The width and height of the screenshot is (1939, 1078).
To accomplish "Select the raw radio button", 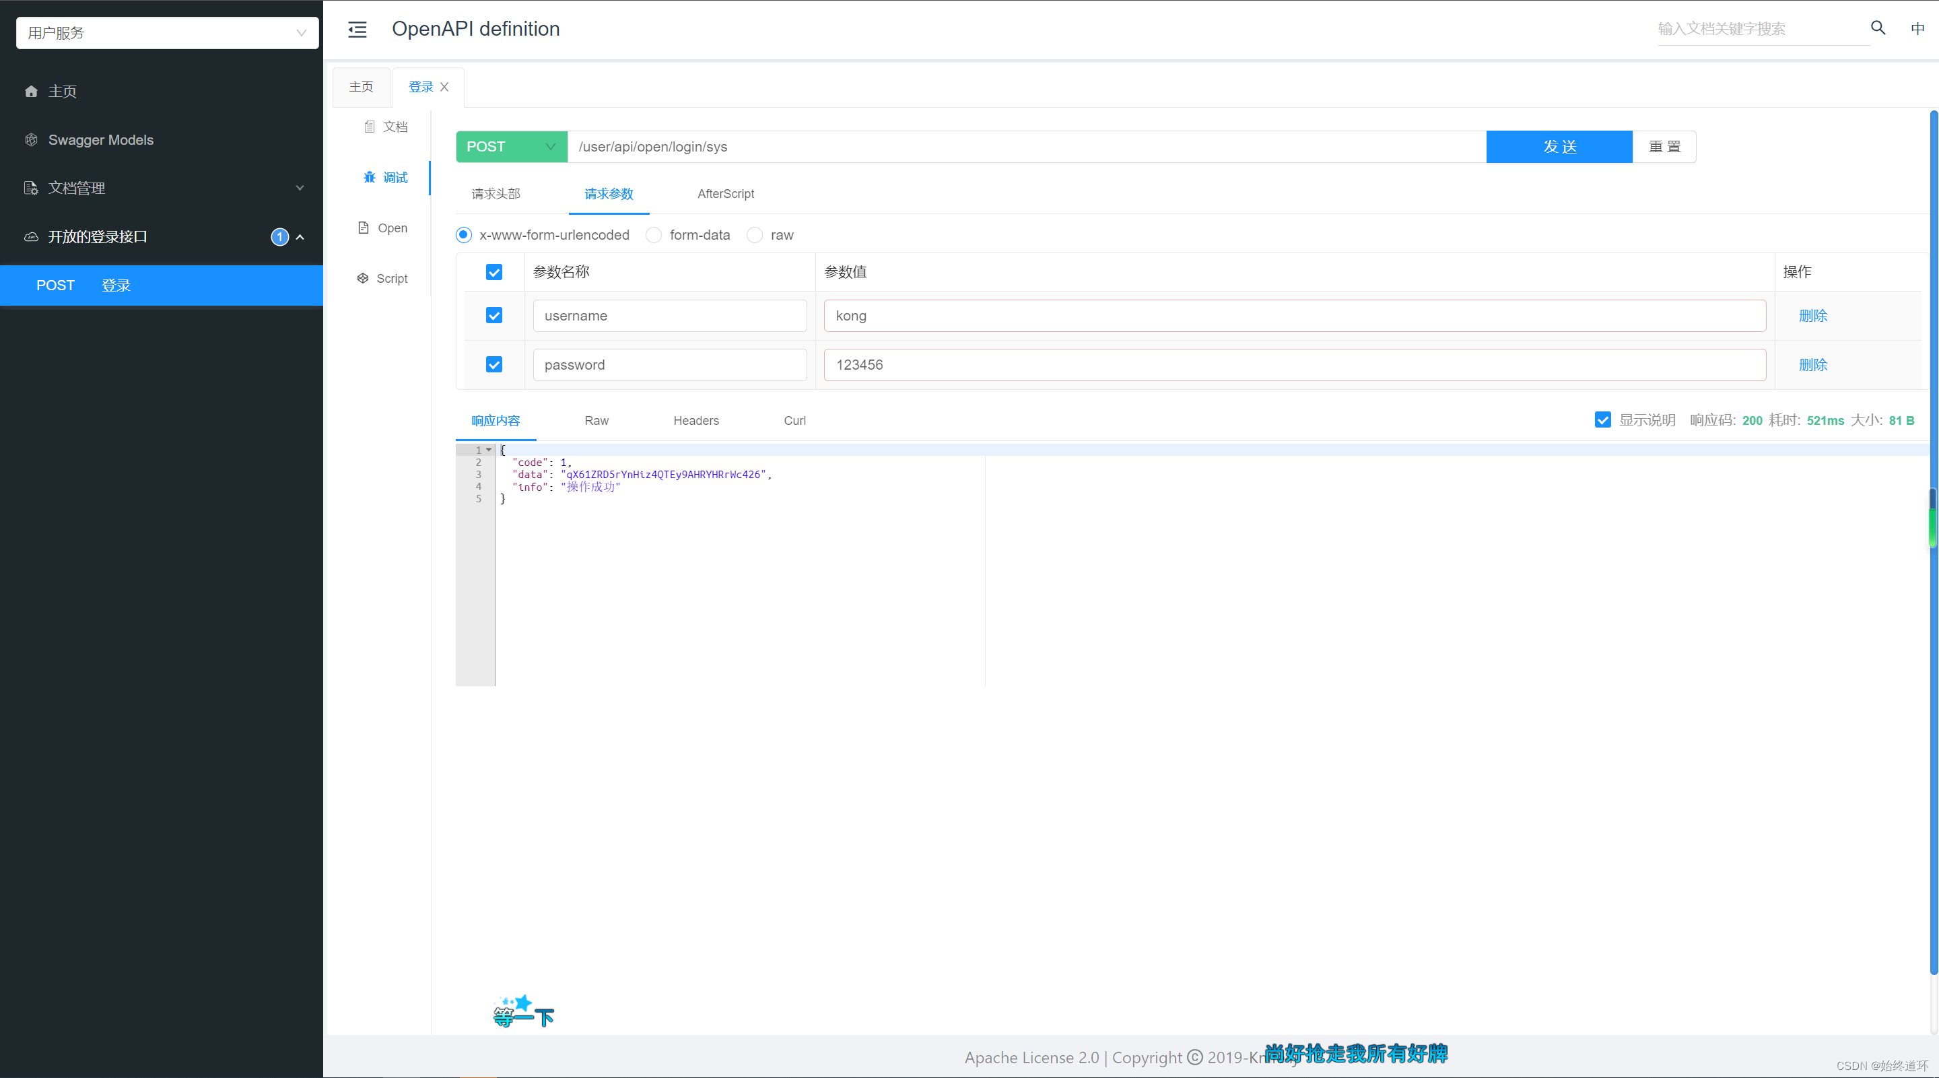I will (753, 234).
